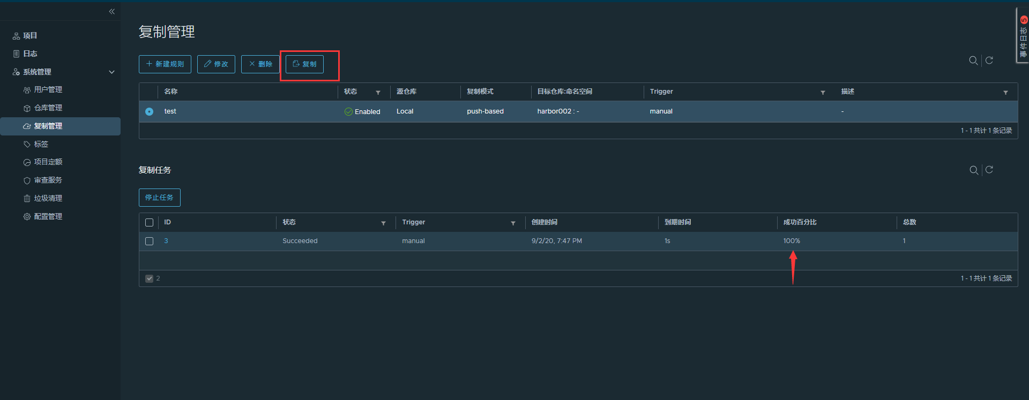Click the Succeeded status cell

[x=300, y=241]
